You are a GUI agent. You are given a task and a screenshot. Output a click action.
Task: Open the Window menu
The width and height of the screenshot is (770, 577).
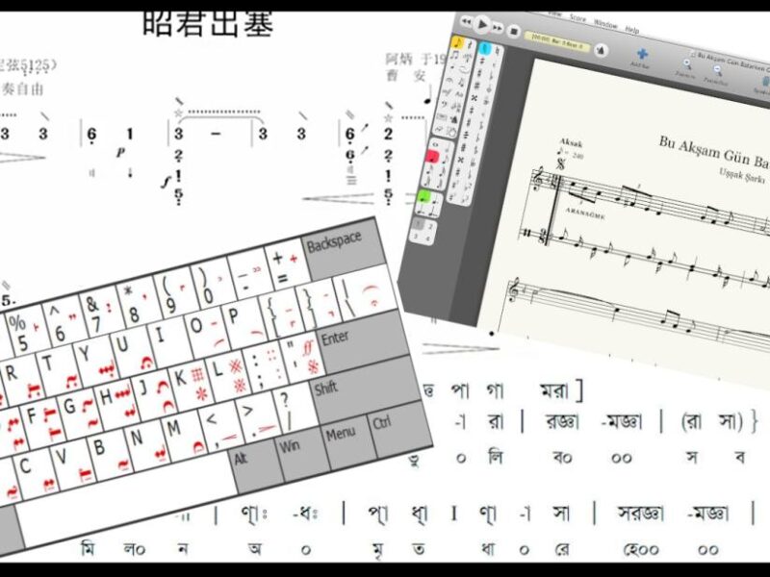point(605,23)
